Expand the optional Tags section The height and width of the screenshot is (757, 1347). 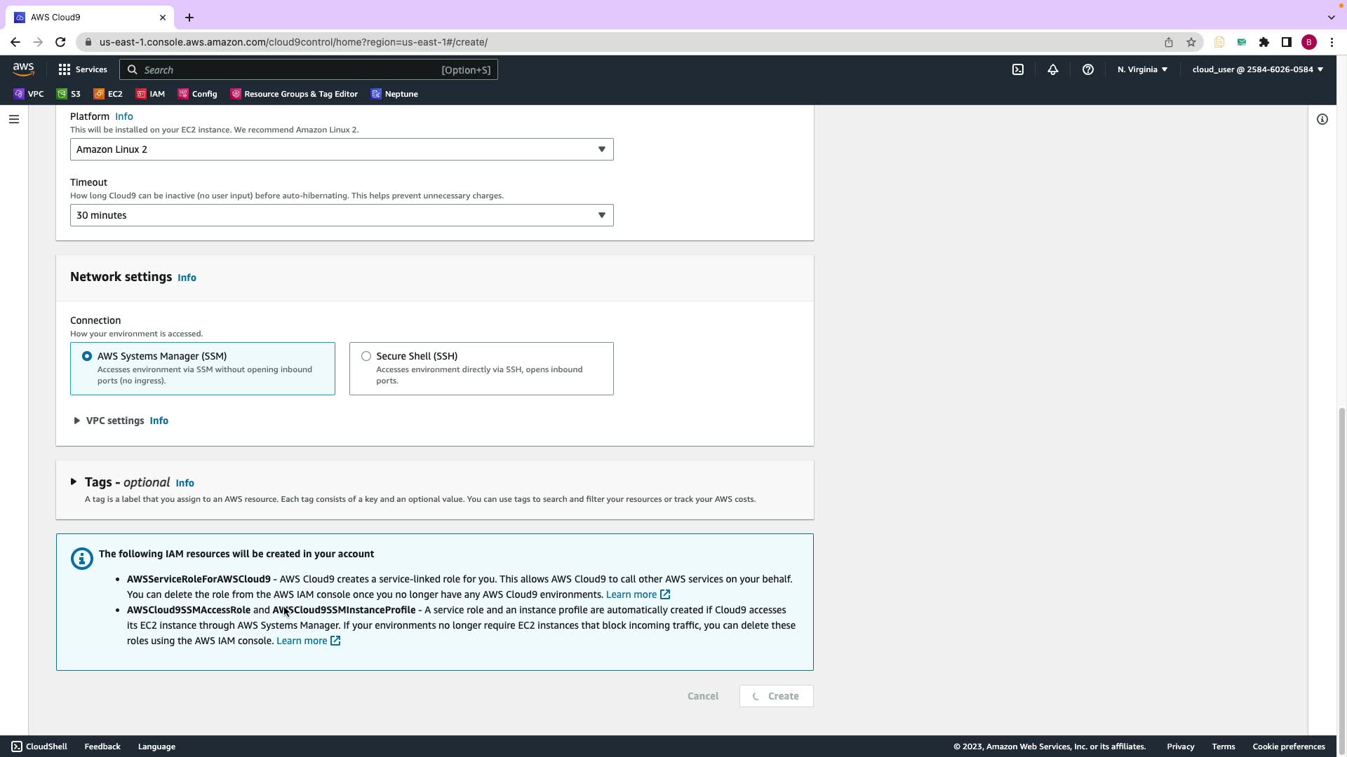pyautogui.click(x=74, y=482)
